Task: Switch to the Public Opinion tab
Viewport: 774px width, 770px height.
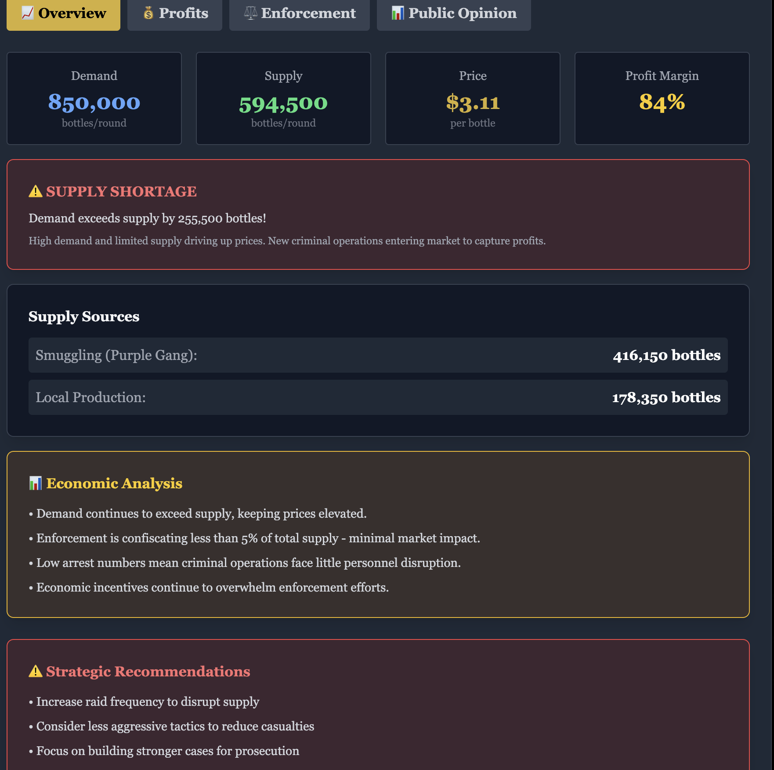Action: point(453,14)
